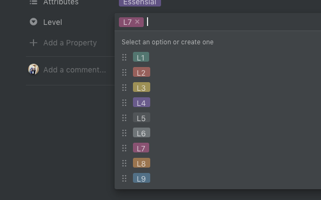Open the Level property label
The height and width of the screenshot is (200, 321).
[x=52, y=22]
